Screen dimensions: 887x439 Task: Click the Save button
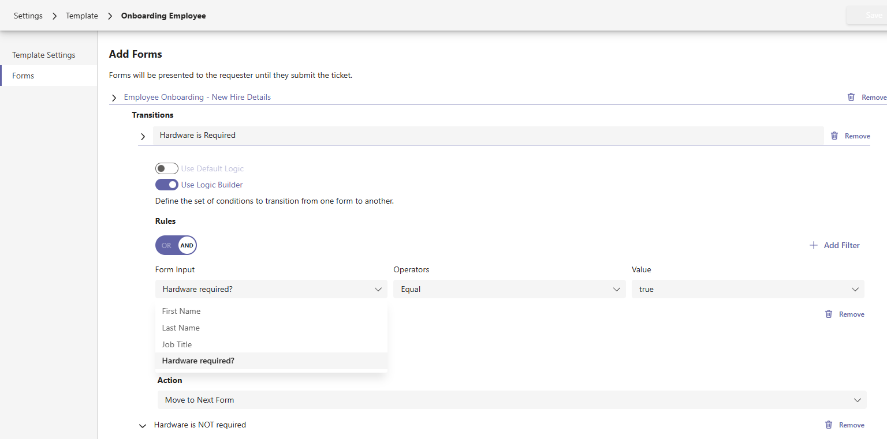click(873, 16)
